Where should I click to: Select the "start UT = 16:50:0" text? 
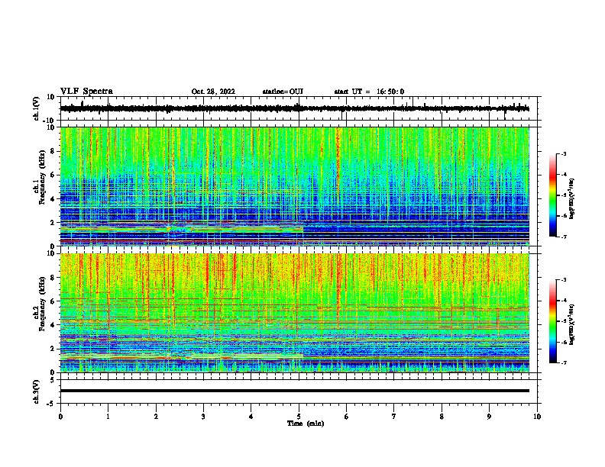click(x=369, y=92)
